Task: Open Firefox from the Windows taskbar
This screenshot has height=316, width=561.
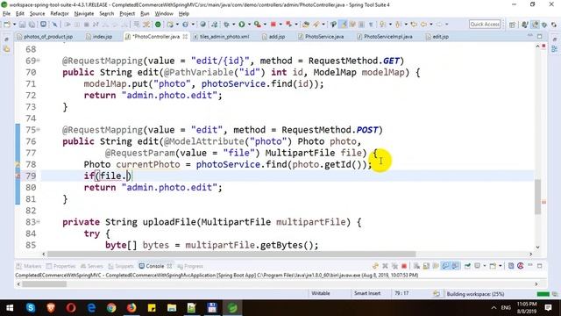Action: coord(131,308)
